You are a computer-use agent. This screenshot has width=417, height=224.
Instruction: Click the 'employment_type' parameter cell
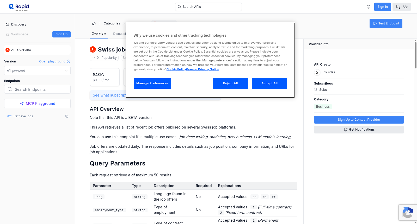point(109,210)
